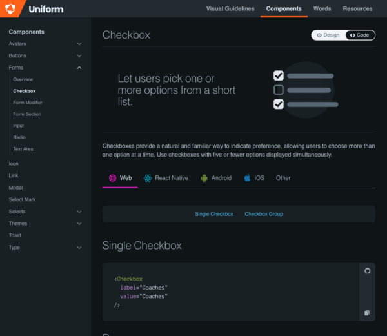
Task: Click the bottom checked checkbox illustration
Action: tap(279, 104)
